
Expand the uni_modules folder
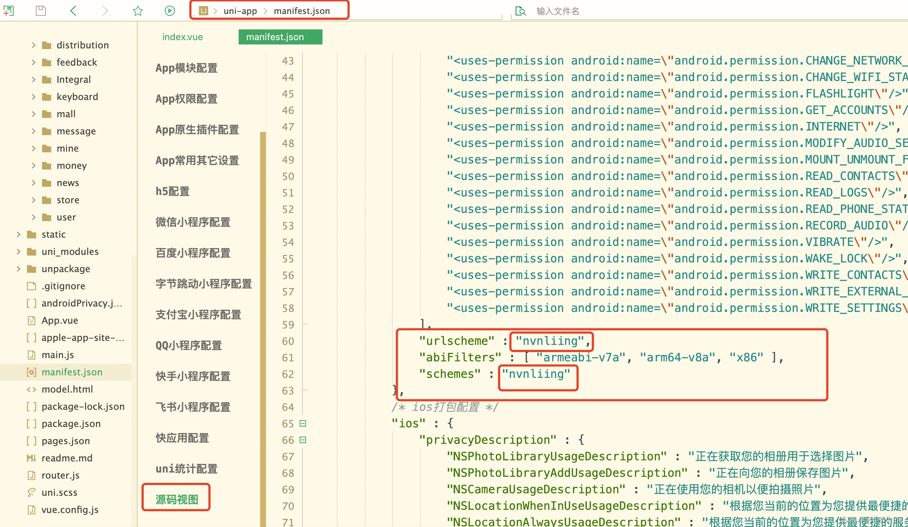click(19, 252)
